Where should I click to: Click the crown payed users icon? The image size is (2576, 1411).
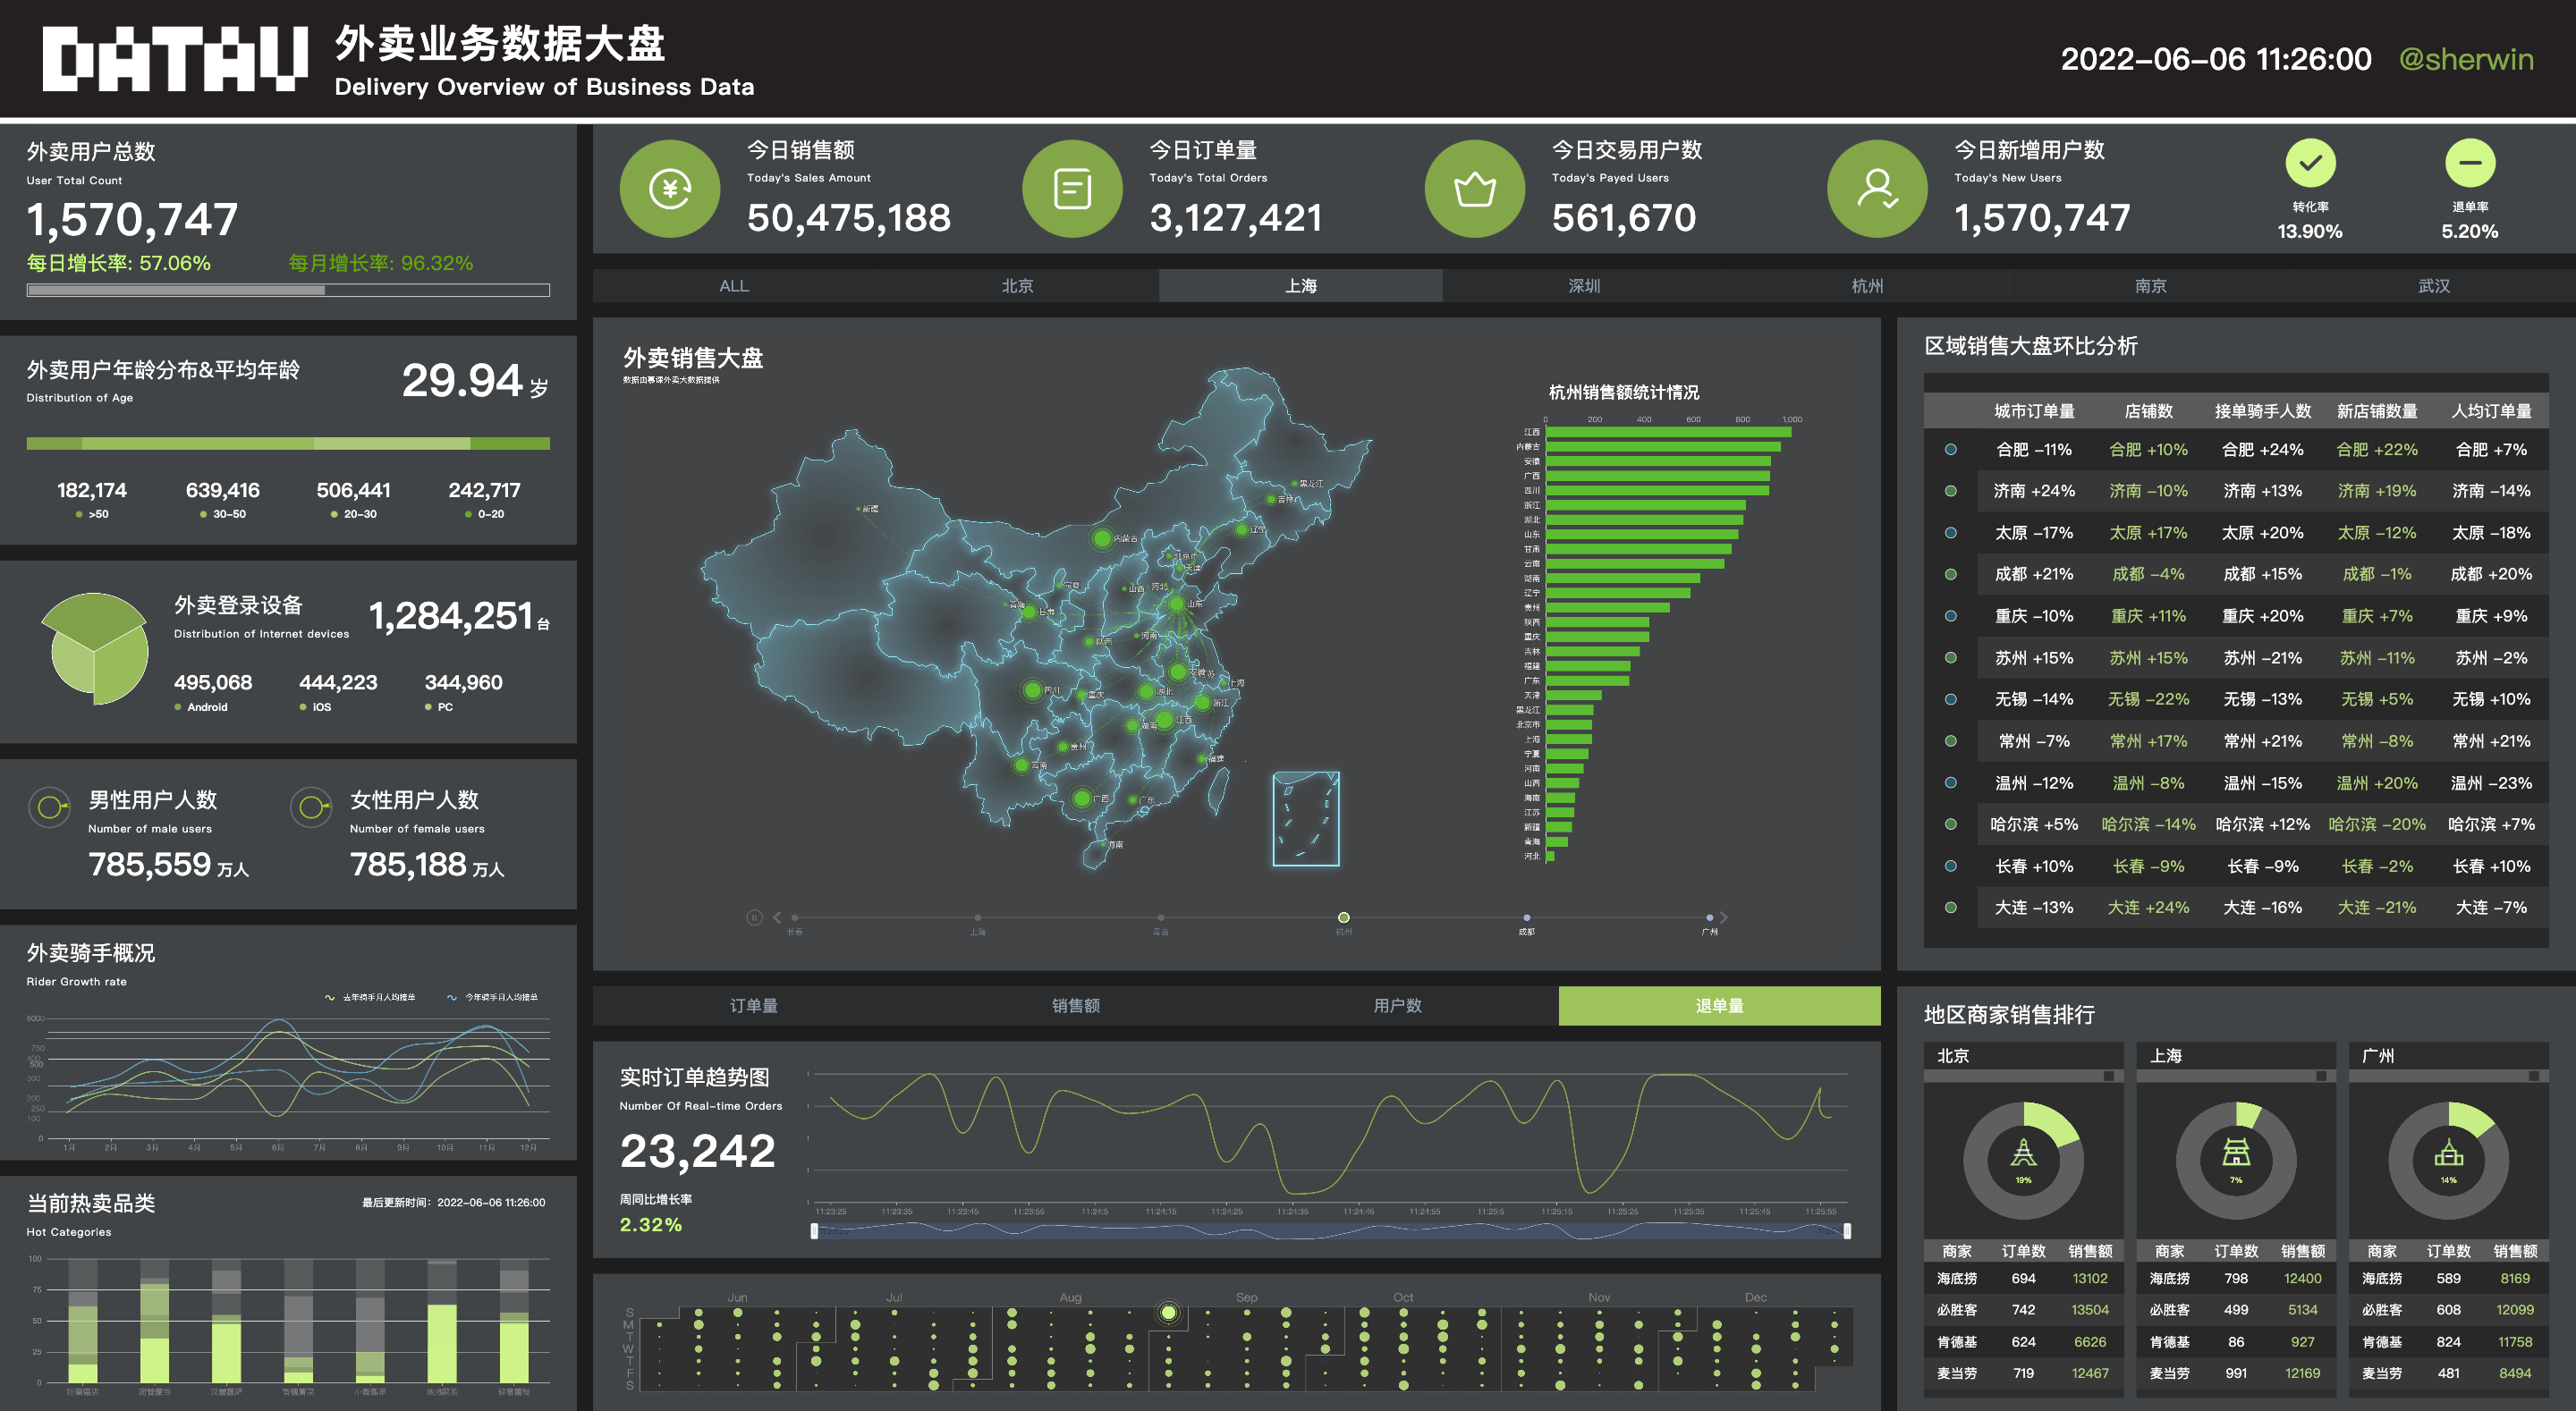1474,189
